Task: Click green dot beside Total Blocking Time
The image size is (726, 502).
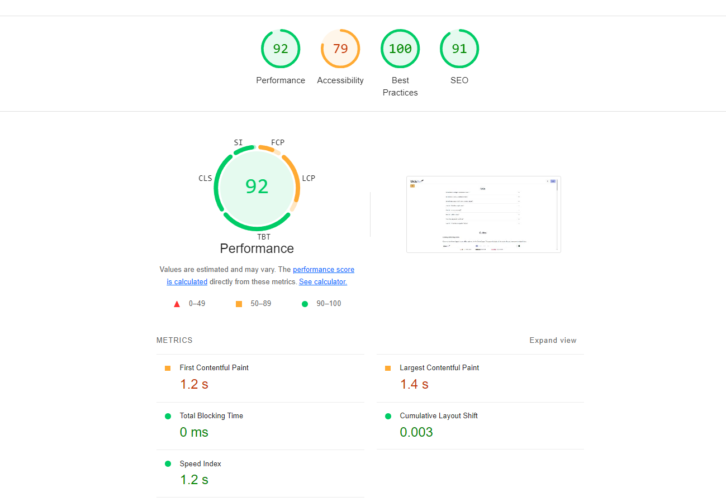Action: pos(168,416)
